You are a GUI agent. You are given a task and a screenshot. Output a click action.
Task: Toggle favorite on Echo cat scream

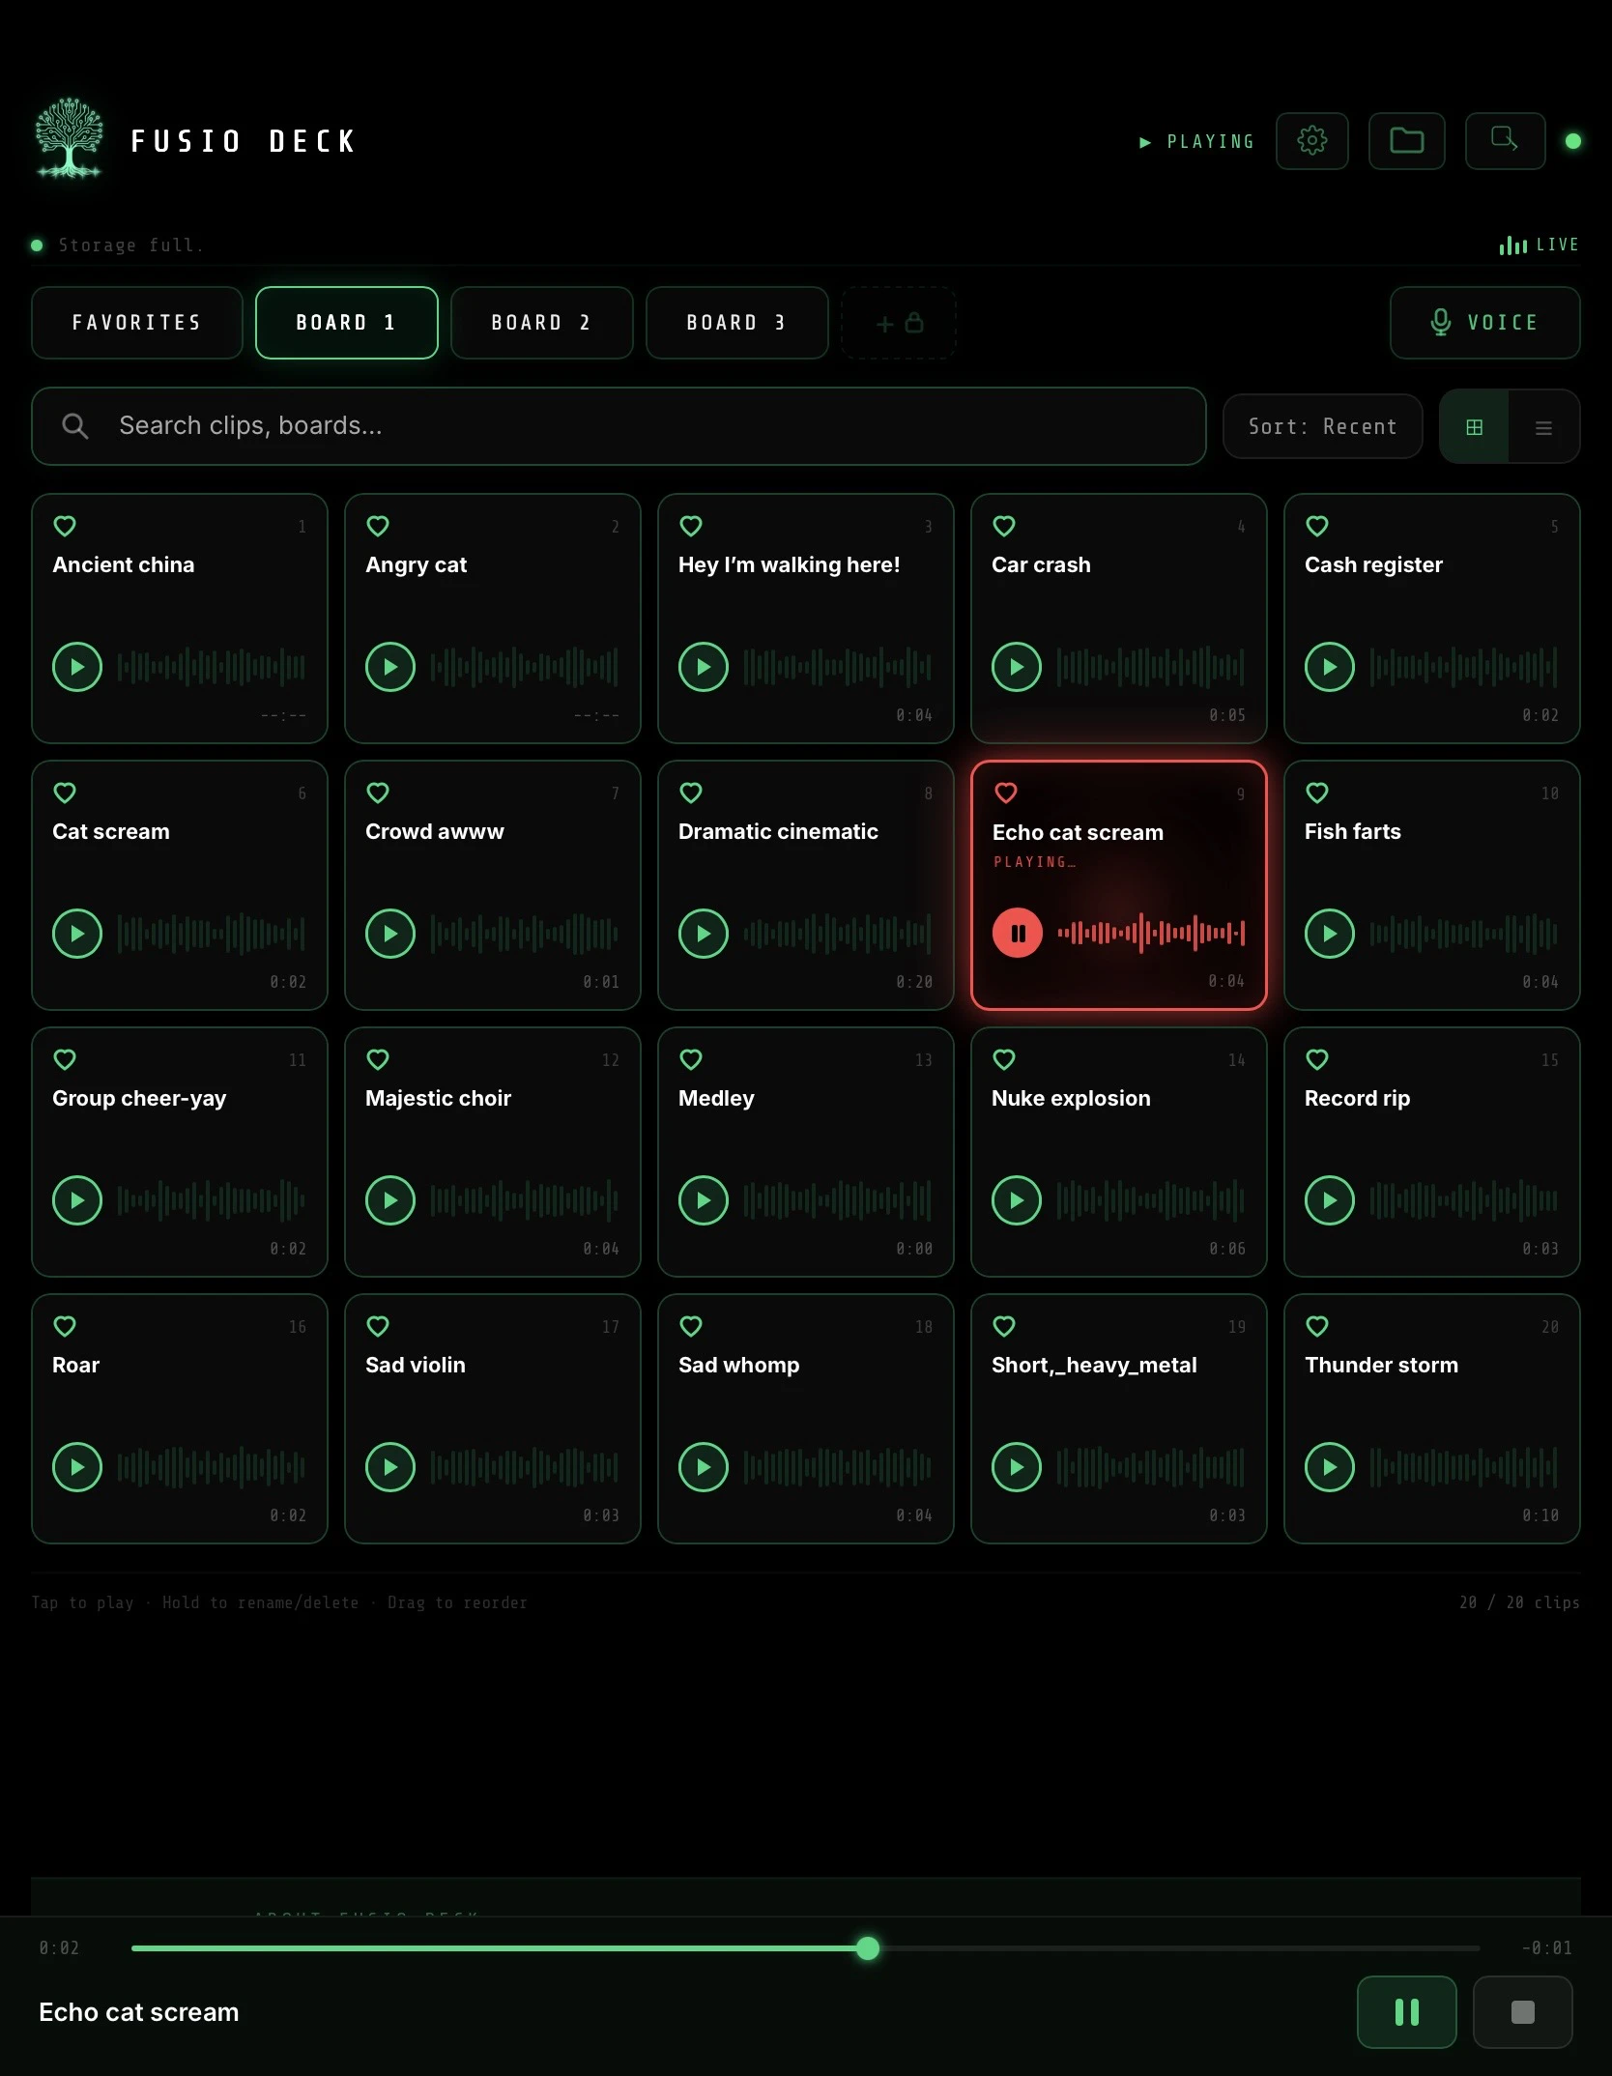coord(1006,793)
